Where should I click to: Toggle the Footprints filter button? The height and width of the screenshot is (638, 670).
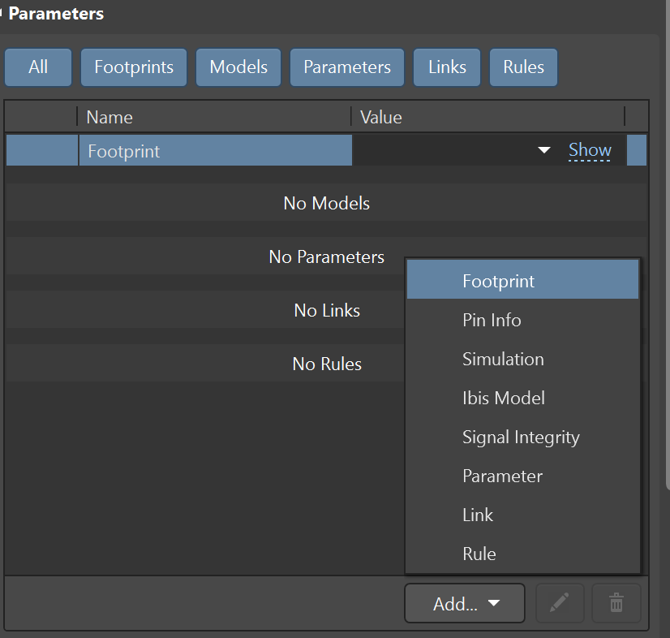click(134, 67)
